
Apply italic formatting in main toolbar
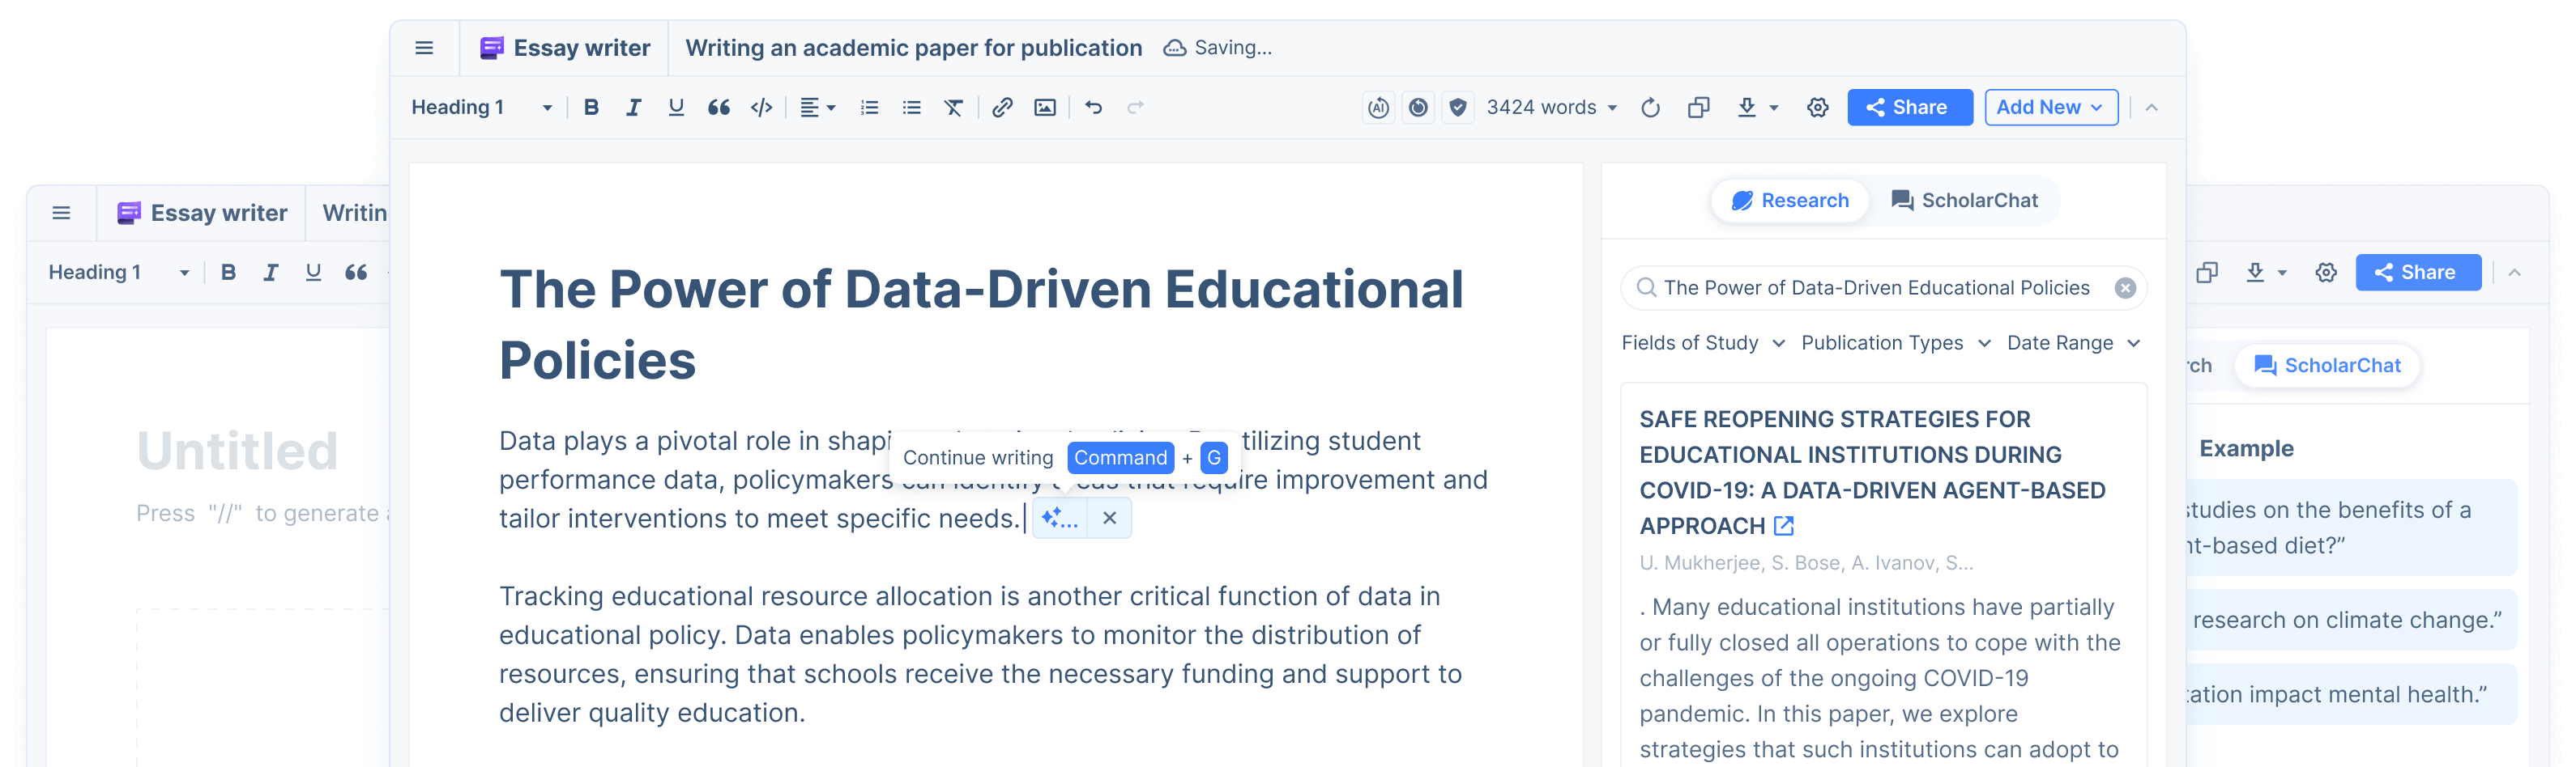[x=633, y=108]
